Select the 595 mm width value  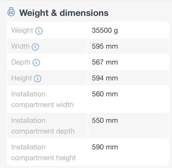pyautogui.click(x=105, y=46)
